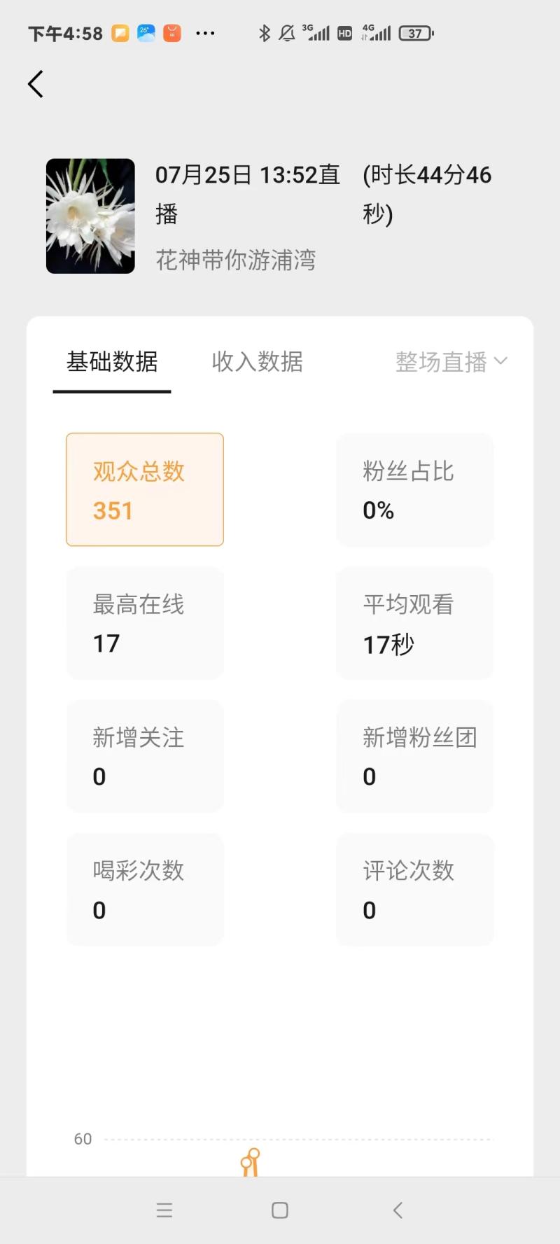Open the white flower livestream thumbnail

coord(90,216)
